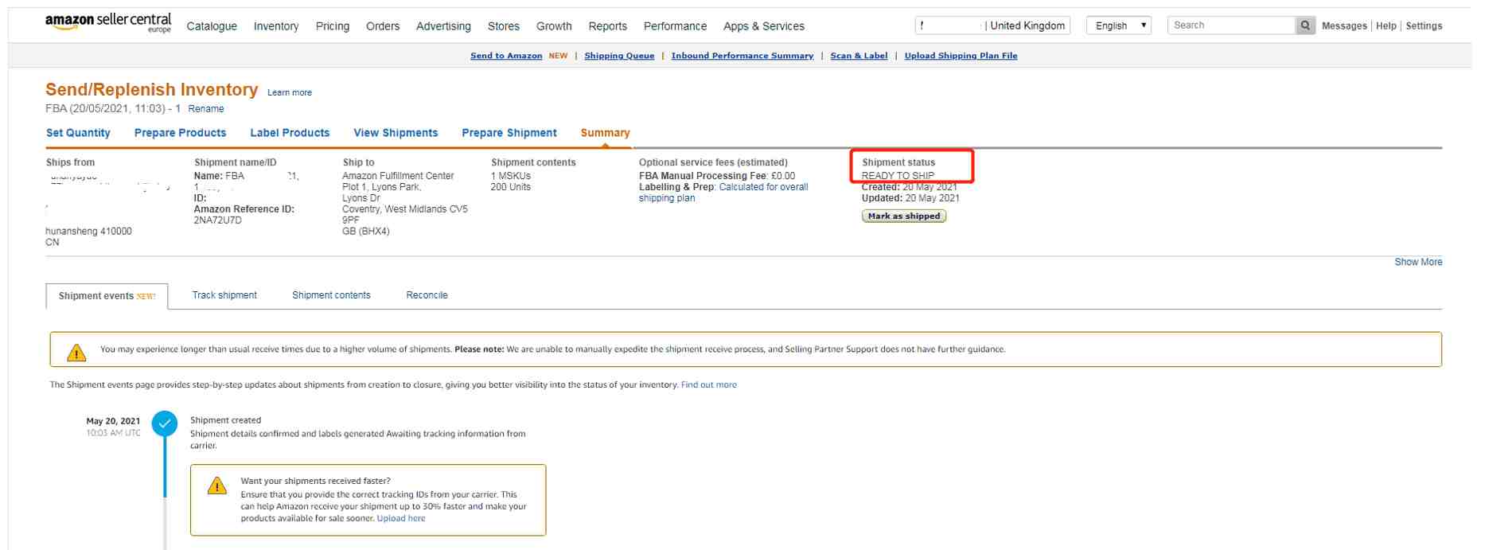This screenshot has height=550, width=1485.
Task: Go to the Prepare Products step
Action: click(x=180, y=133)
